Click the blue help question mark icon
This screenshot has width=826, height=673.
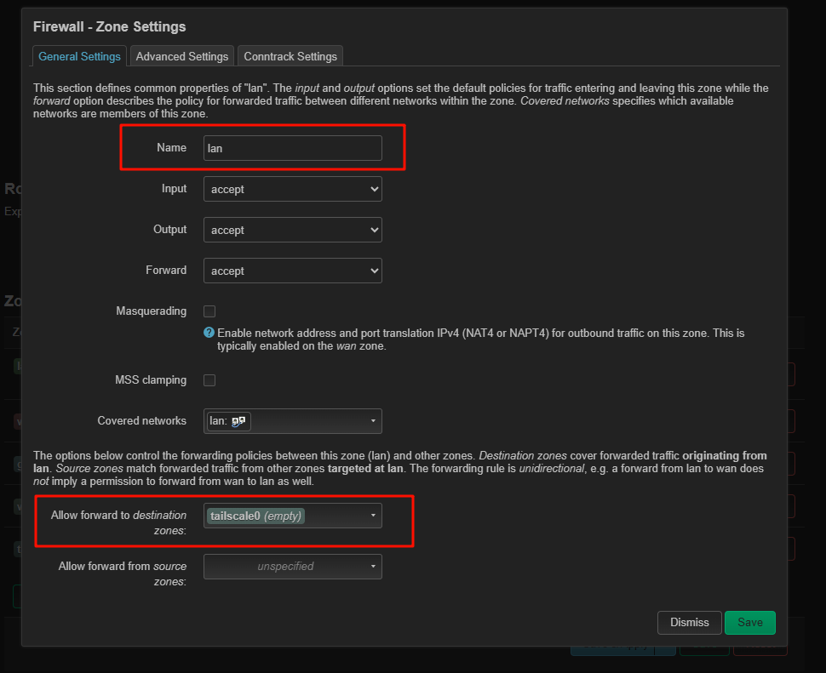(209, 333)
